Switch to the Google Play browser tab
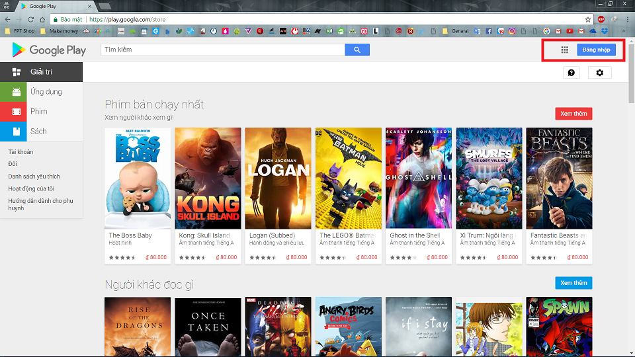Screen dimensions: 635x357 point(55,6)
